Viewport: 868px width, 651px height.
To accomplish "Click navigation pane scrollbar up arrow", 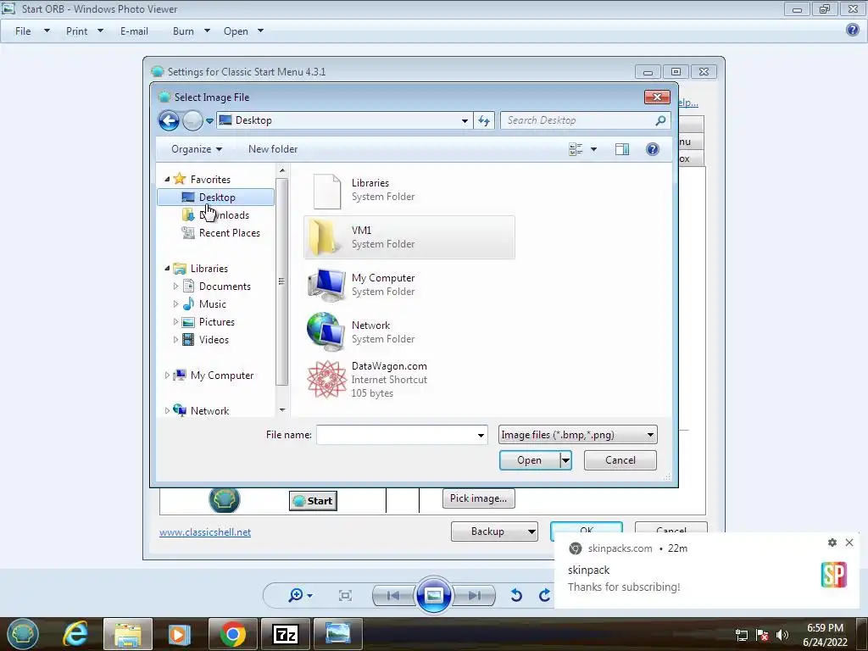I will pyautogui.click(x=282, y=170).
